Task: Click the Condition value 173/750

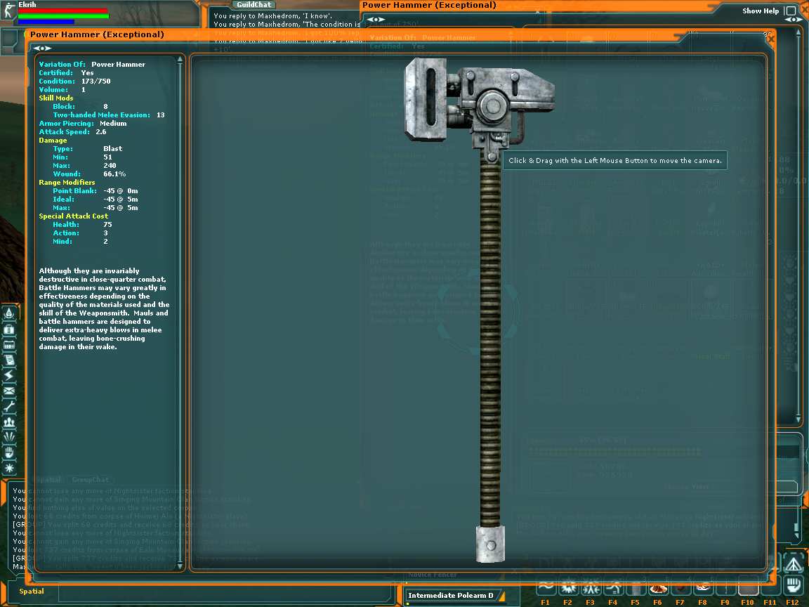Action: pyautogui.click(x=96, y=81)
